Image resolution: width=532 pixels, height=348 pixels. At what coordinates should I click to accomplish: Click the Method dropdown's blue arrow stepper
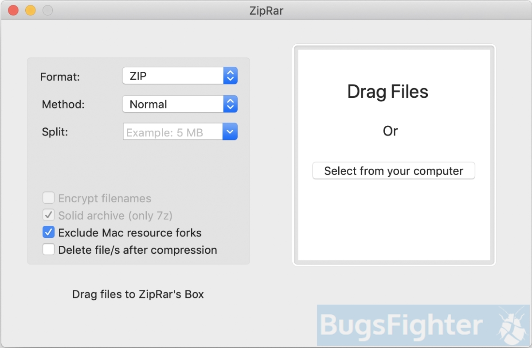pyautogui.click(x=230, y=104)
